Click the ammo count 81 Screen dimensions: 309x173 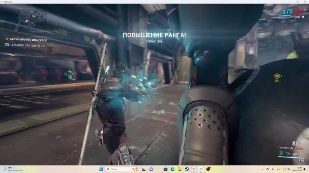pos(295,144)
